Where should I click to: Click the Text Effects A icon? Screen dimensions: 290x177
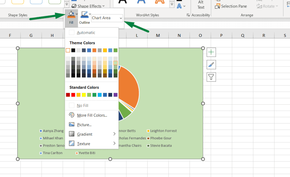179,6
